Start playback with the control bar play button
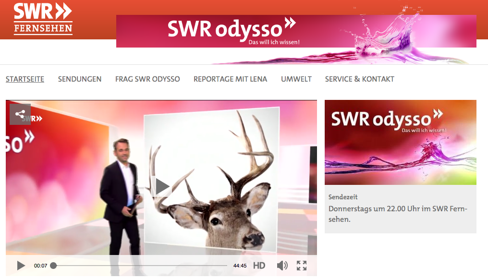 point(21,266)
